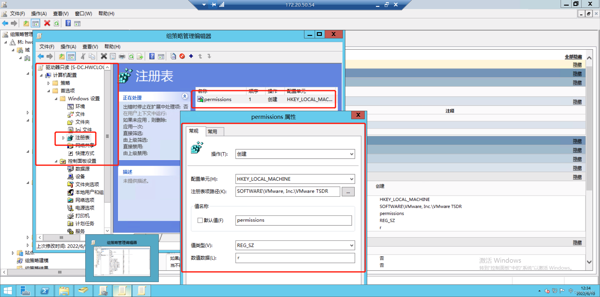Click the blue plus add icon in editor toolbar
This screenshot has height=297, width=600.
(x=191, y=56)
